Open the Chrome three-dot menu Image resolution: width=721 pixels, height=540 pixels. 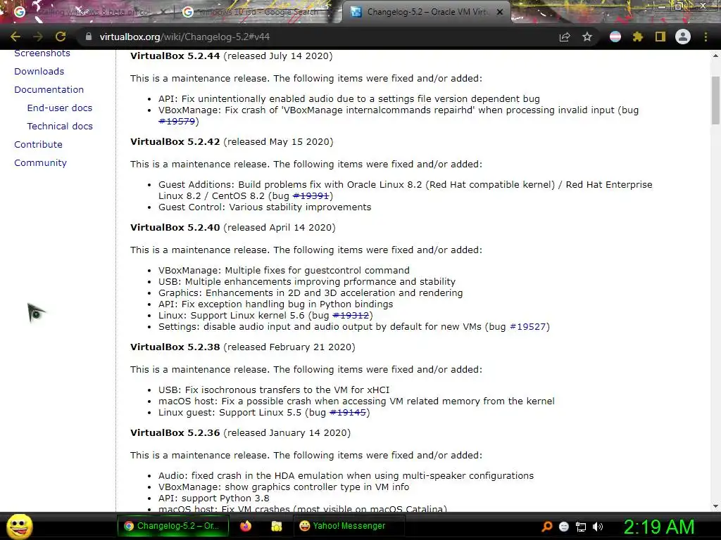[706, 37]
